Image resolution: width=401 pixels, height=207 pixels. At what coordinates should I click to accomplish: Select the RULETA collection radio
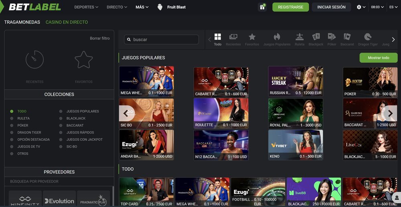coord(12,118)
